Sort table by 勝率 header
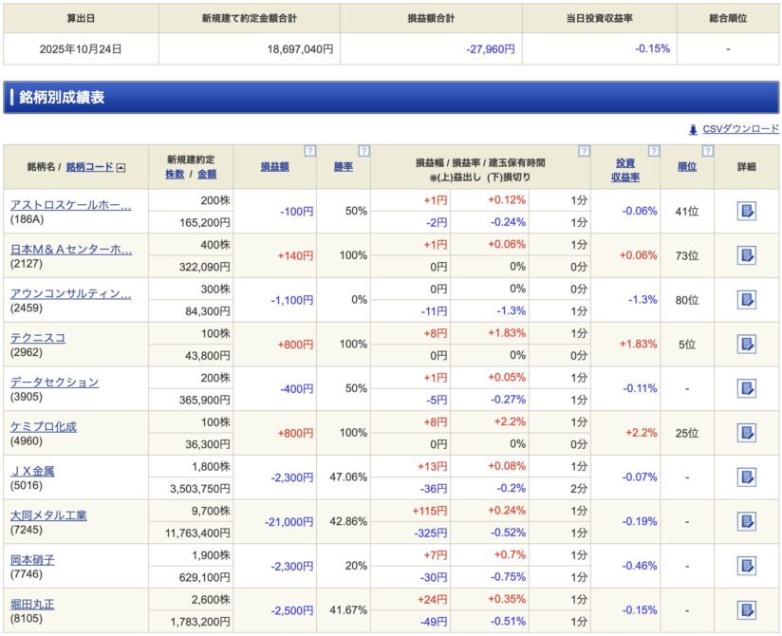The width and height of the screenshot is (782, 636). click(x=343, y=166)
